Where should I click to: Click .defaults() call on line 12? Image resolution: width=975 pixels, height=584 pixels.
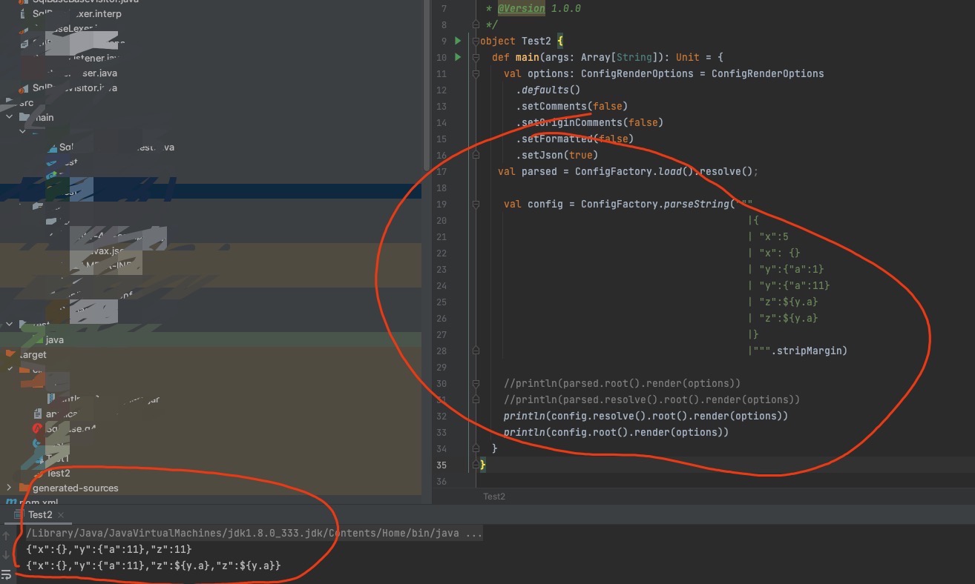pyautogui.click(x=548, y=90)
